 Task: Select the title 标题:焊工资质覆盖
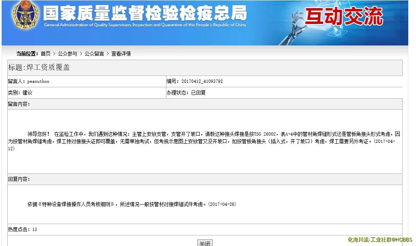click(x=39, y=67)
